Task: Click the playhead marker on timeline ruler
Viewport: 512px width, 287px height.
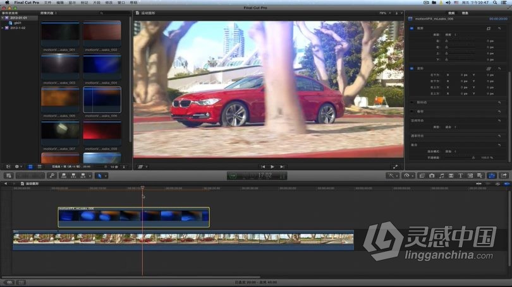Action: (x=142, y=188)
